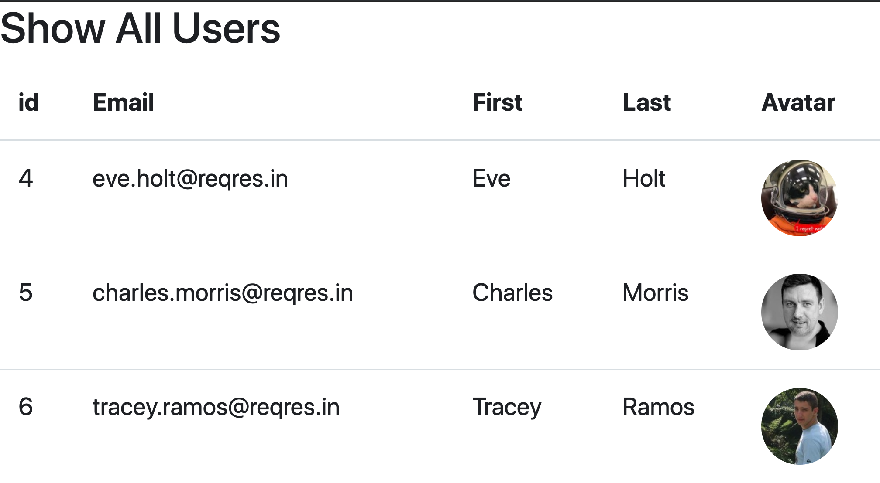Click Eve Holt's astronaut cat avatar

click(799, 198)
